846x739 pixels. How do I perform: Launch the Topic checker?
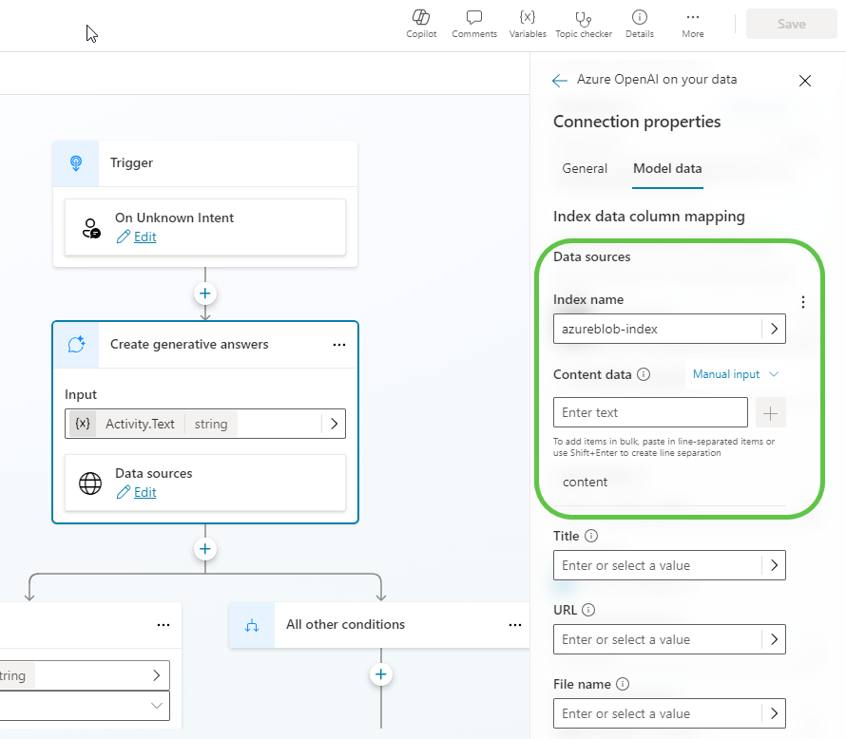pyautogui.click(x=584, y=18)
